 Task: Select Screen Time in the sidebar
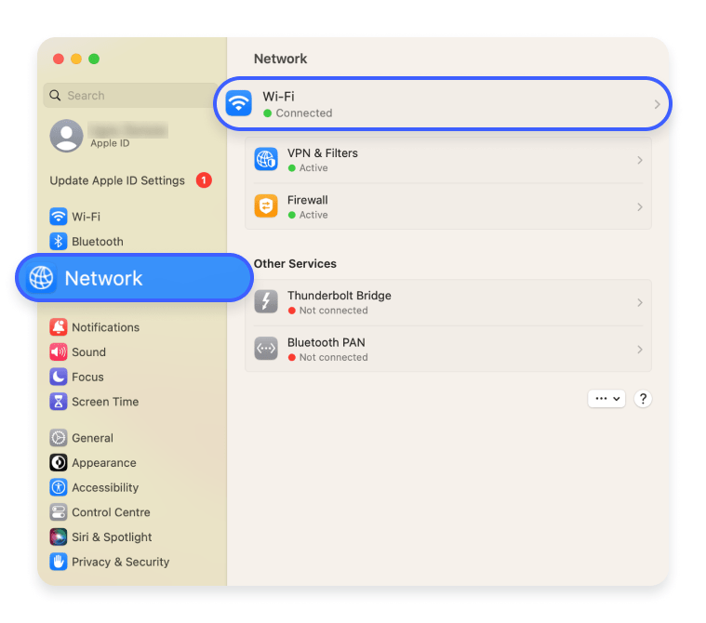point(105,402)
